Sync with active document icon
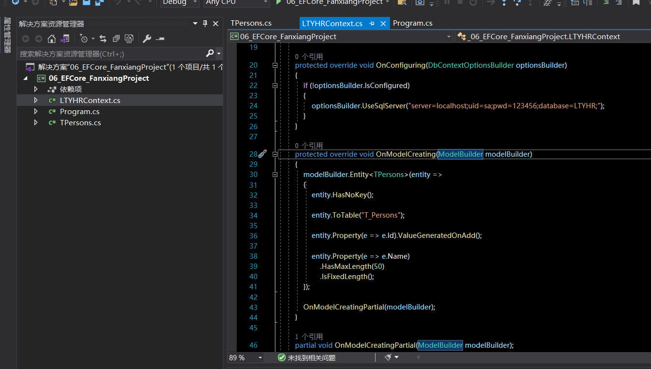The width and height of the screenshot is (651, 369). pos(103,39)
